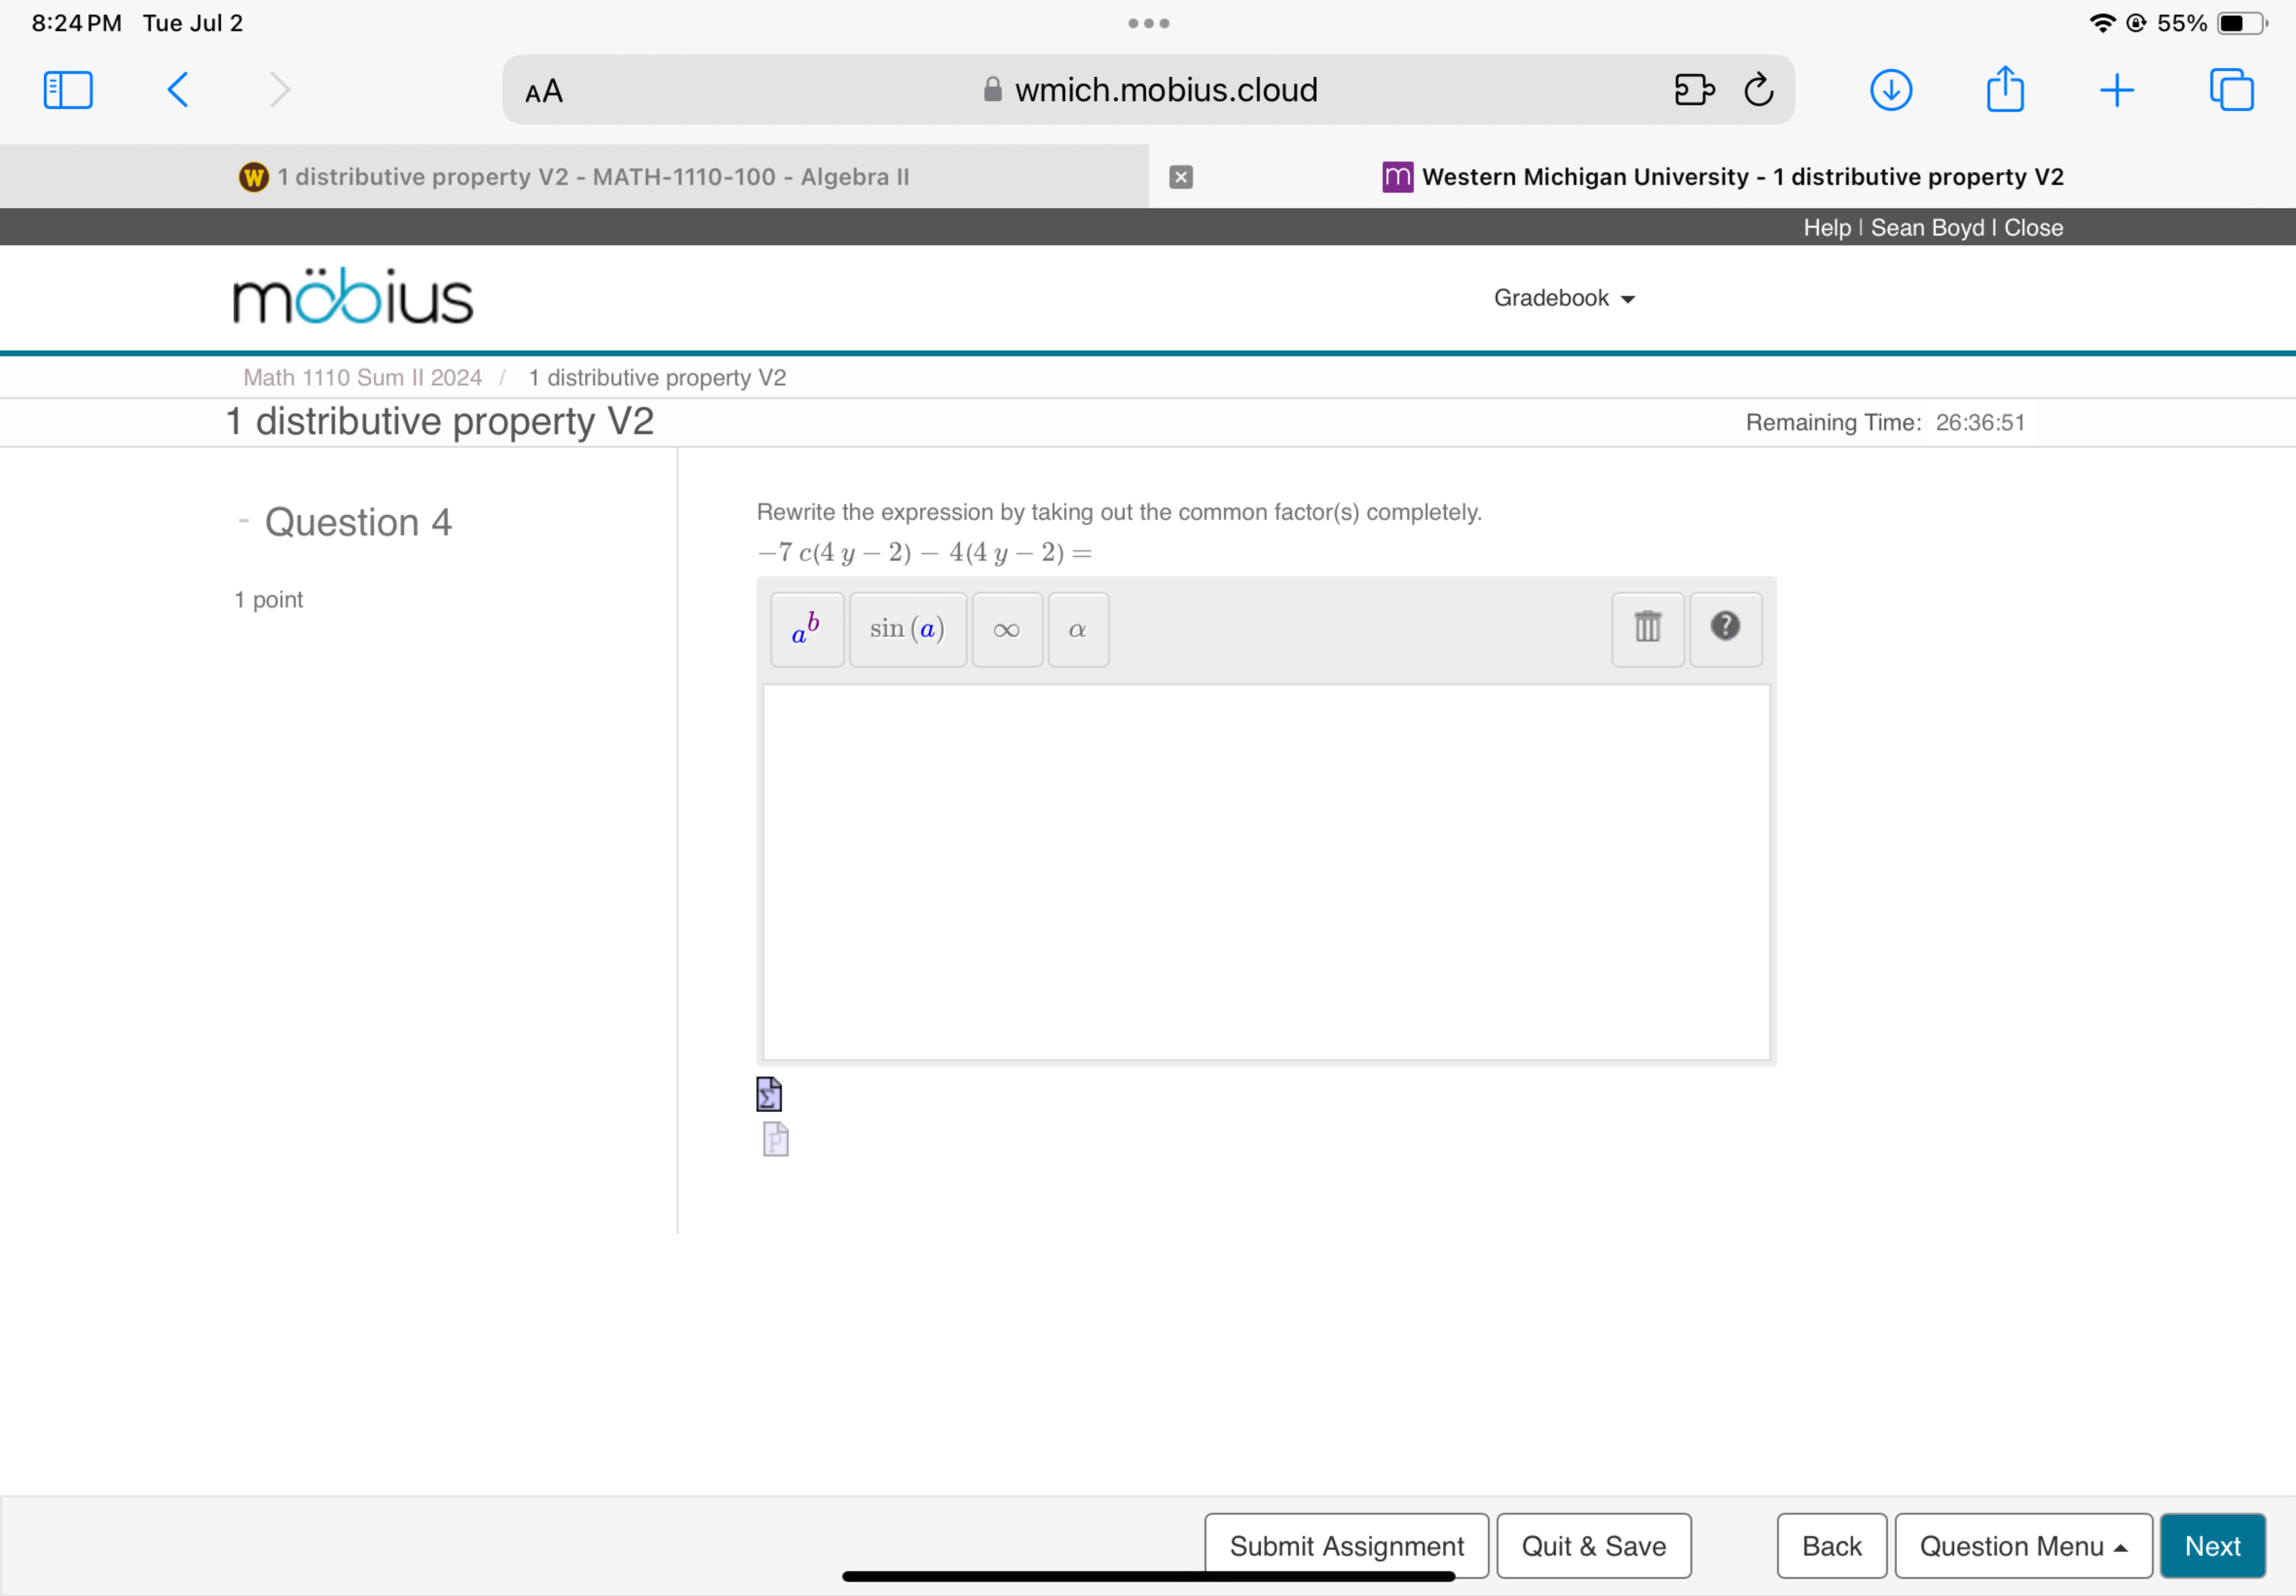Click the Math 1110 Sum II 2024 breadcrumb

[x=362, y=378]
